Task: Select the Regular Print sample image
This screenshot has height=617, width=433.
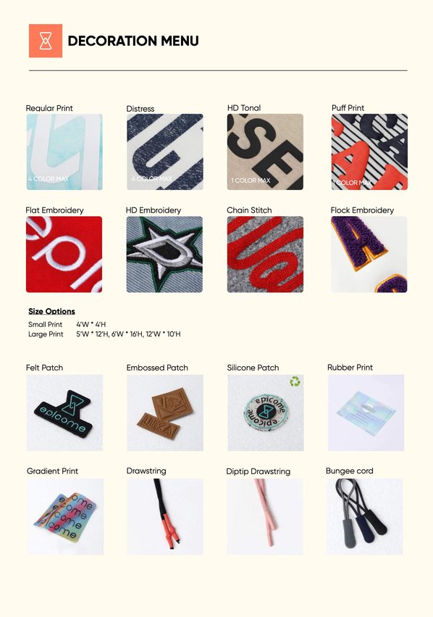Action: tap(64, 152)
